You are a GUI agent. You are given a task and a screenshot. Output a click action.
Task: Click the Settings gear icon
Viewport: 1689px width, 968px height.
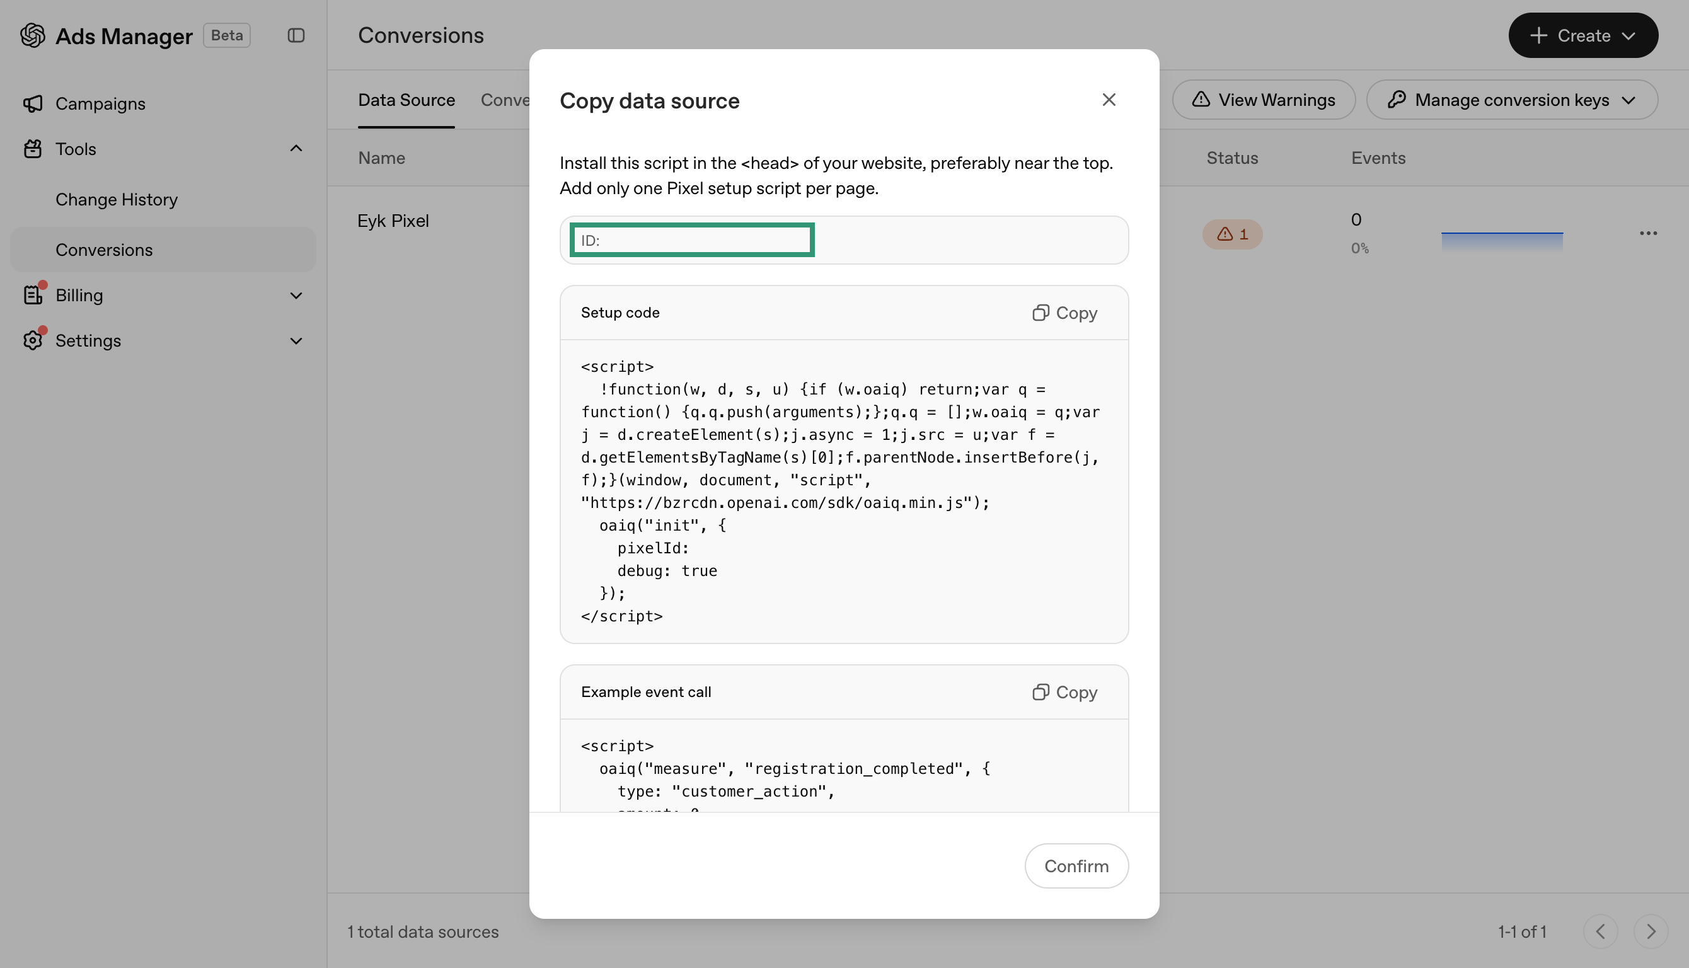click(33, 340)
